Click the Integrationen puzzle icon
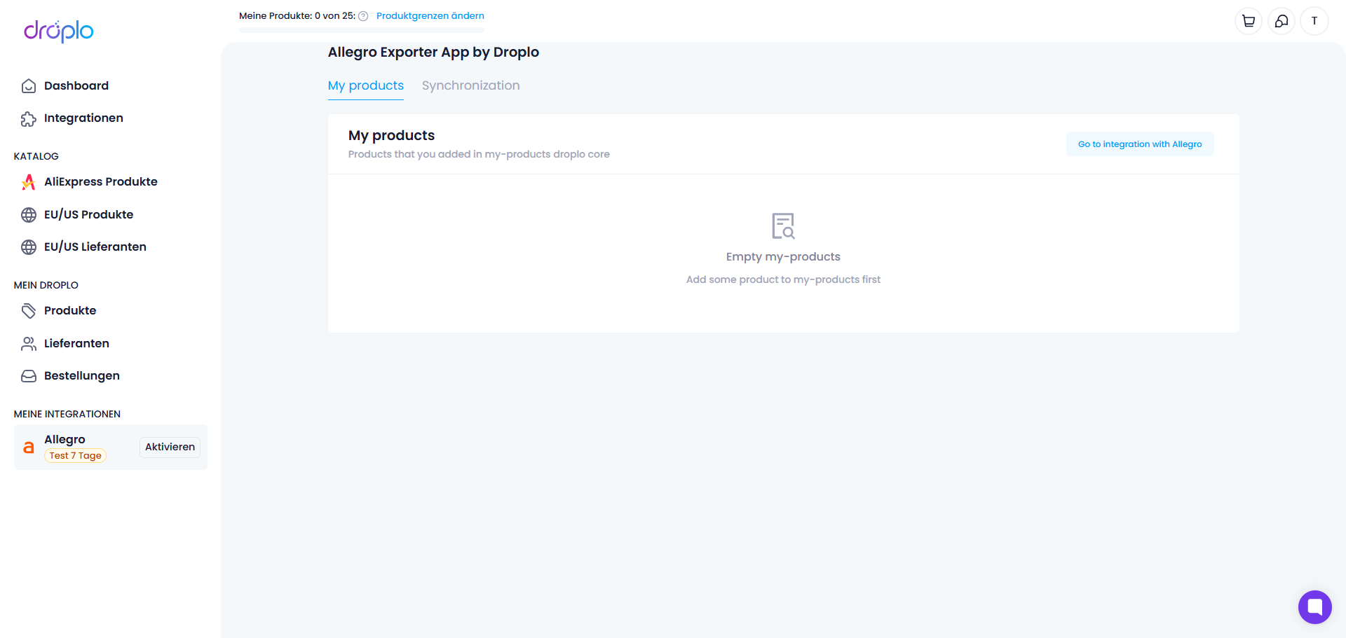Screen dimensions: 1346x638 coord(29,119)
